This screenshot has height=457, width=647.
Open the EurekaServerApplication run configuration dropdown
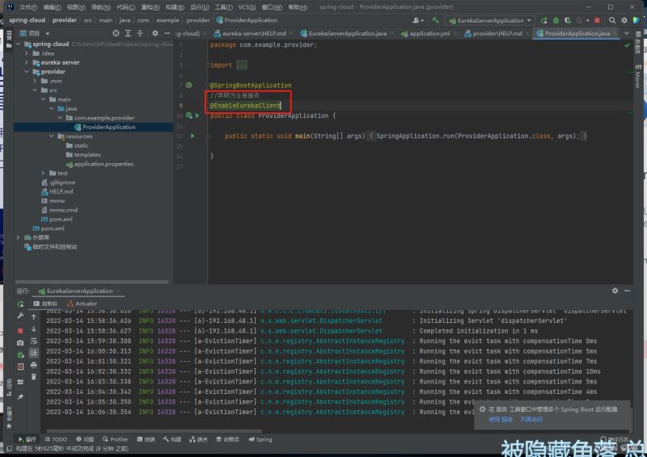coord(490,20)
